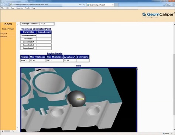Click the GeomCaliper logo

point(158,15)
